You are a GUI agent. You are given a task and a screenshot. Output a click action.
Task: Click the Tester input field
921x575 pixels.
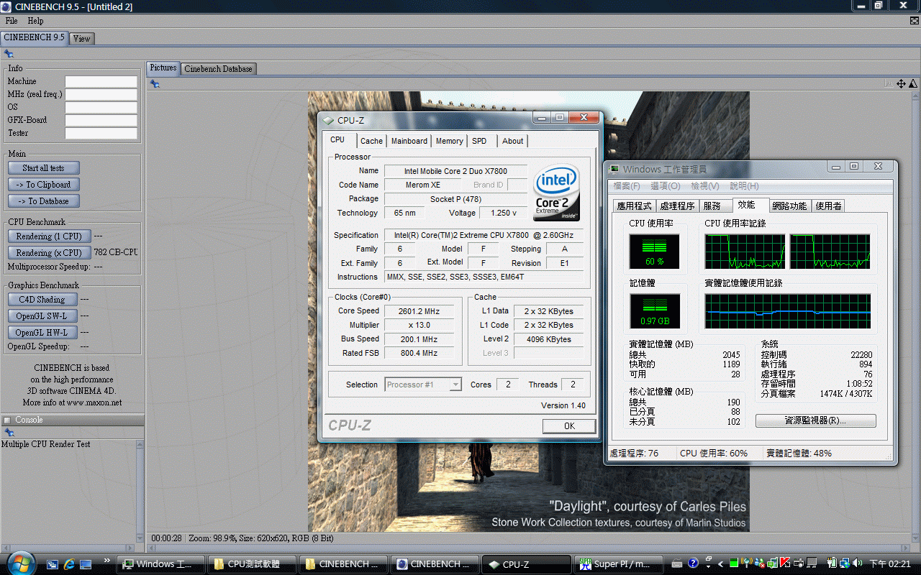[101, 134]
